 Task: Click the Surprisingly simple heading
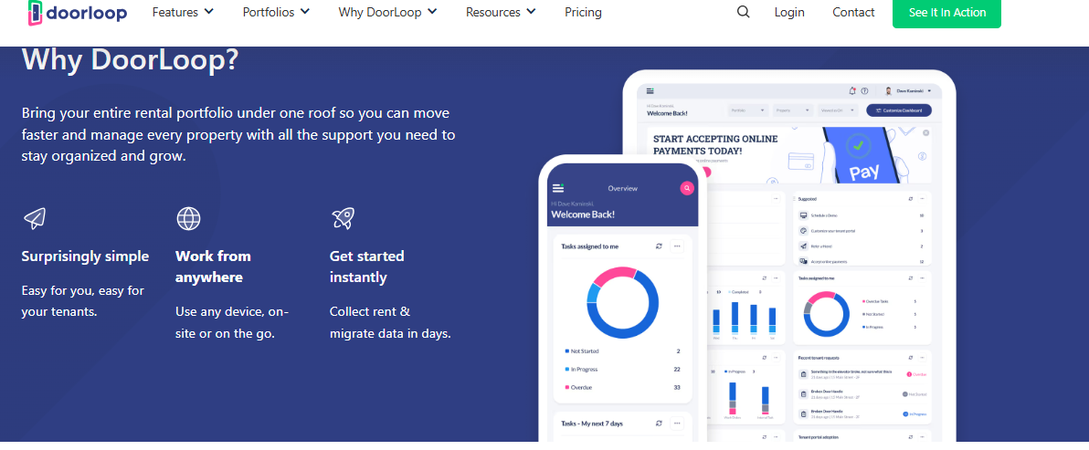click(x=86, y=256)
